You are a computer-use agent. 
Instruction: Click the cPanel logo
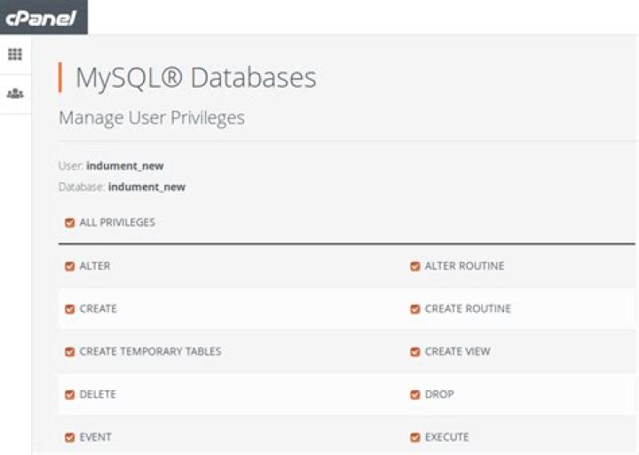click(x=41, y=18)
